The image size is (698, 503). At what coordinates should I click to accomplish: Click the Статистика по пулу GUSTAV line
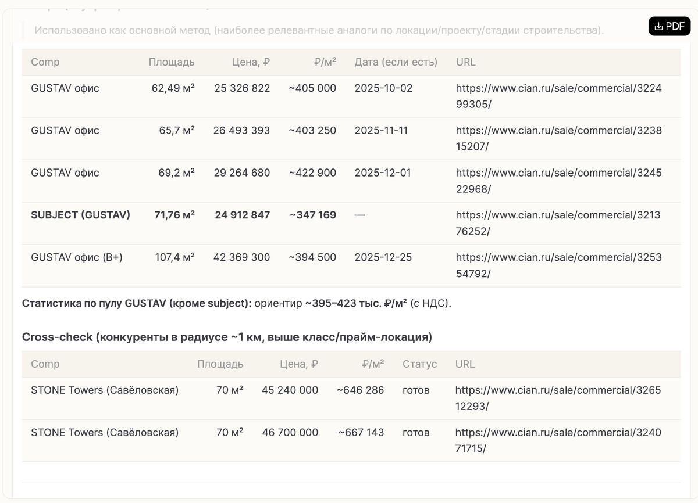[237, 303]
